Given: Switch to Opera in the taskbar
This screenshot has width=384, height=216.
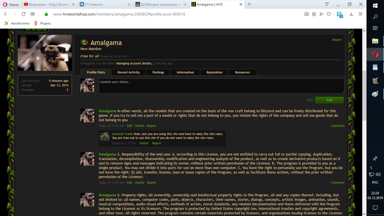Looking at the screenshot, I should tap(375, 54).
